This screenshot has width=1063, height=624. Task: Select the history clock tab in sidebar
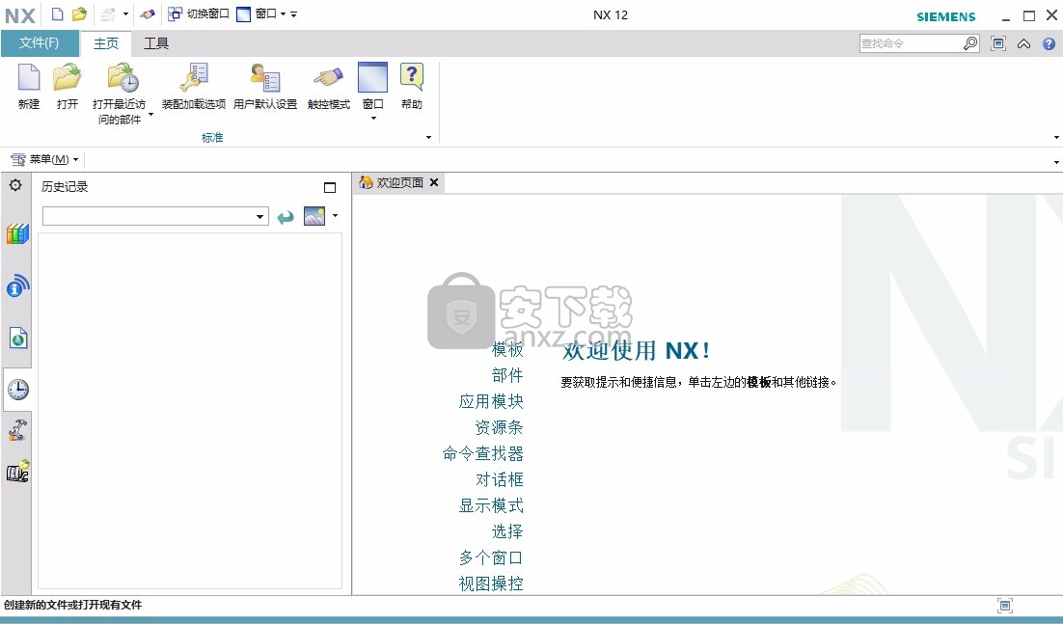[17, 389]
